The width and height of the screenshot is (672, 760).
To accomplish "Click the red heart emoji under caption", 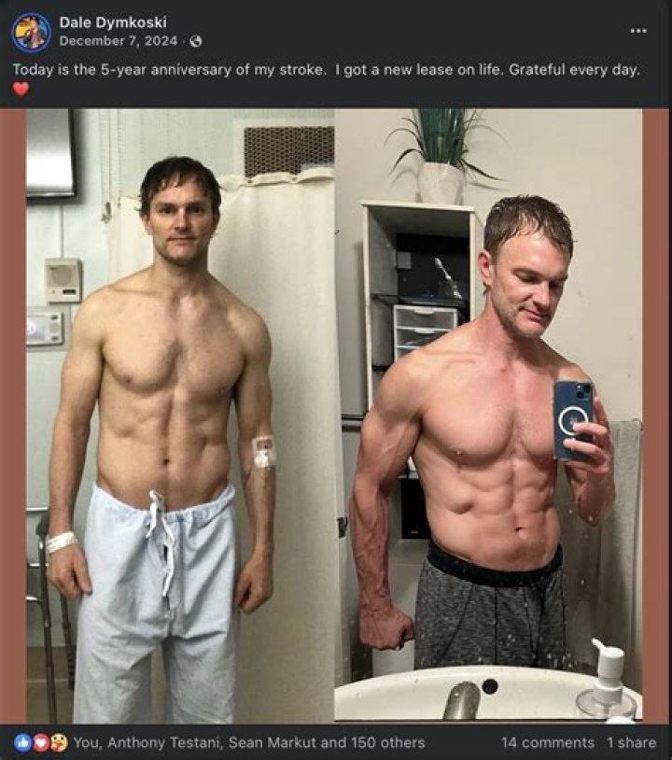I will click(x=21, y=90).
